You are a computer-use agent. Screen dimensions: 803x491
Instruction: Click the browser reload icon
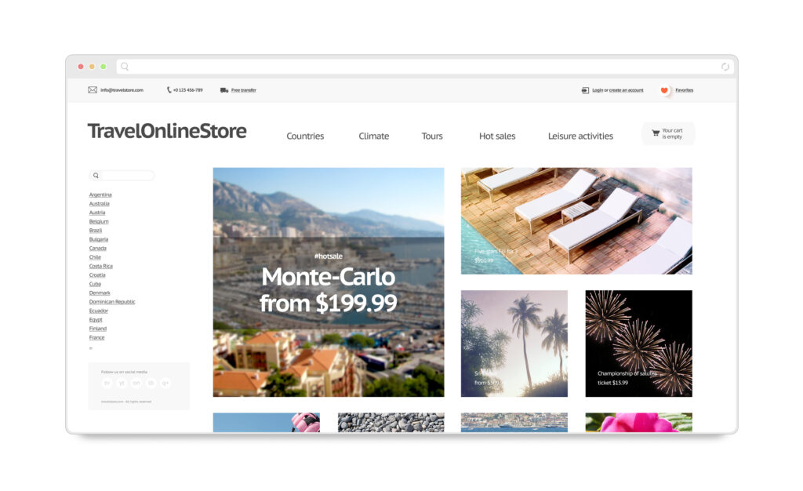click(725, 67)
